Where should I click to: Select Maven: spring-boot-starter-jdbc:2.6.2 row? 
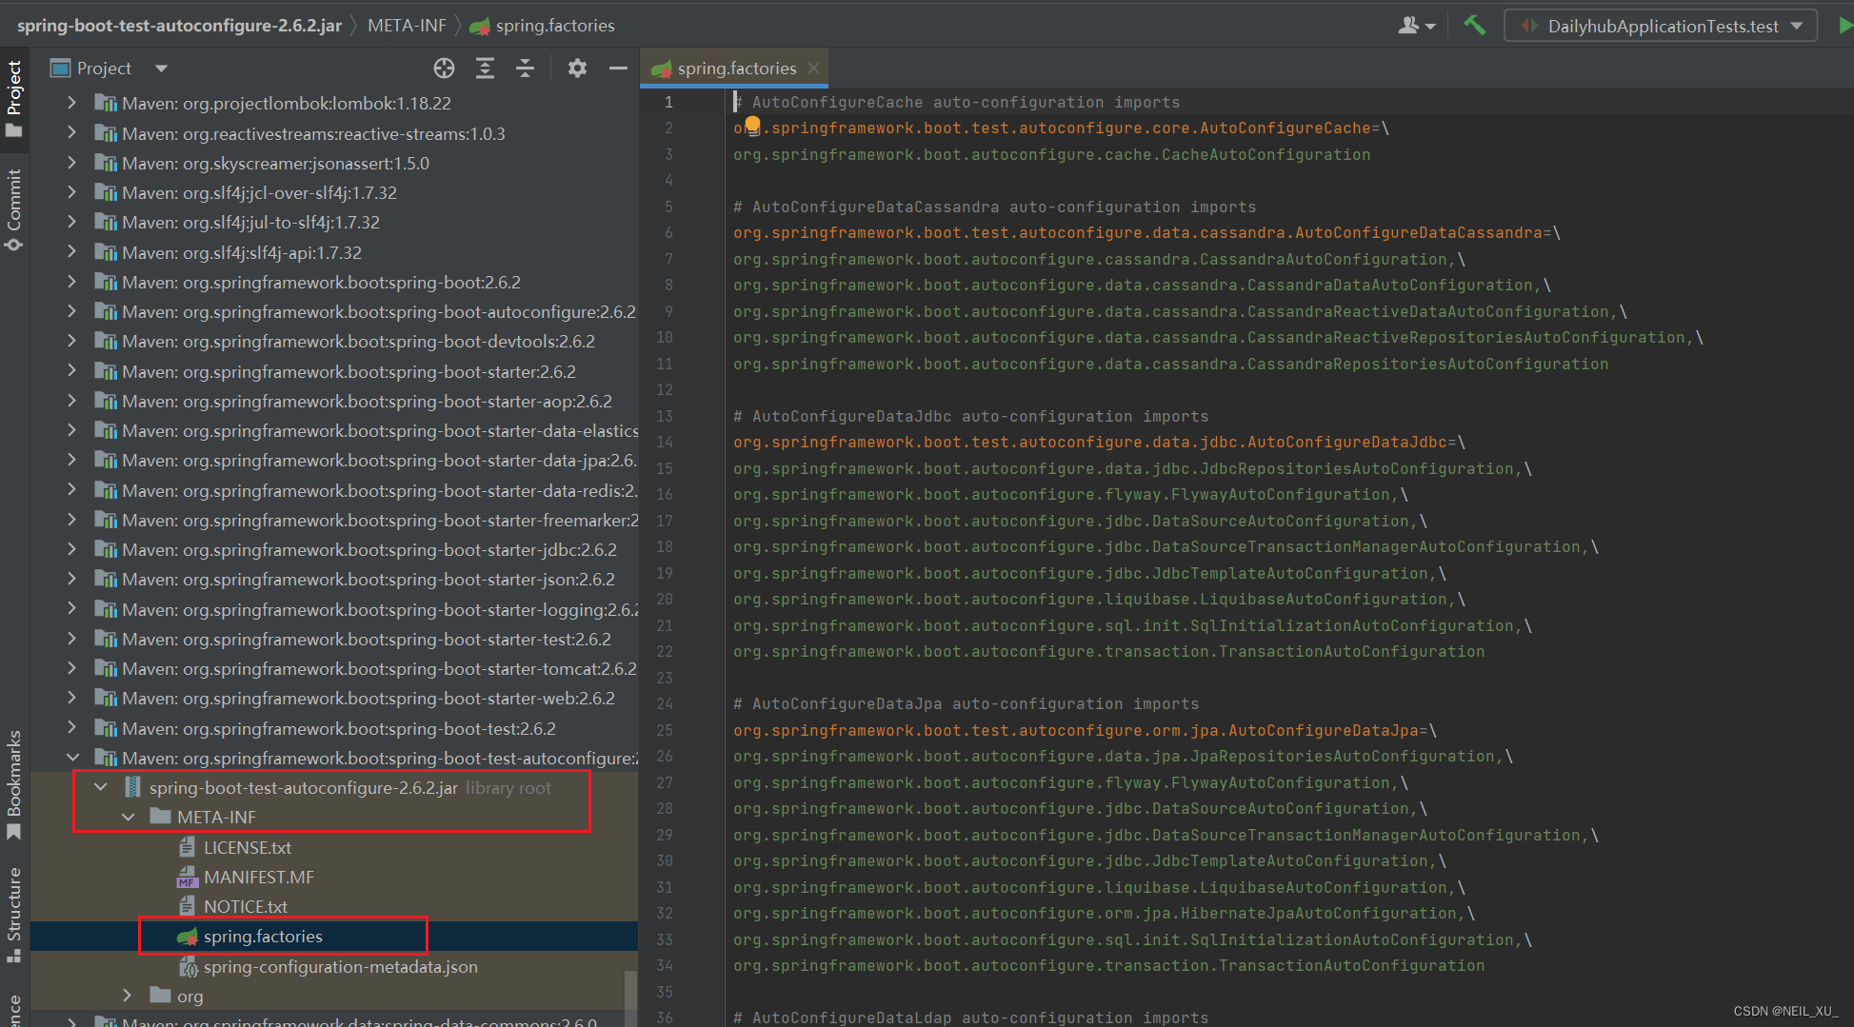(x=334, y=549)
